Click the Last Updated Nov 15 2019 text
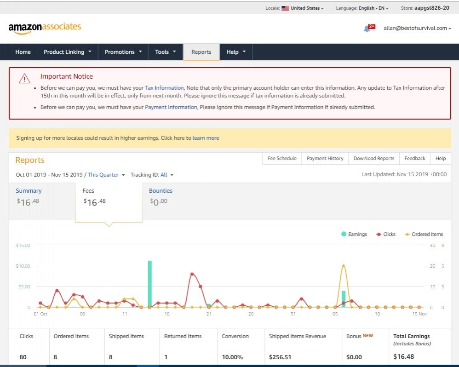Image resolution: width=459 pixels, height=367 pixels. (x=404, y=174)
